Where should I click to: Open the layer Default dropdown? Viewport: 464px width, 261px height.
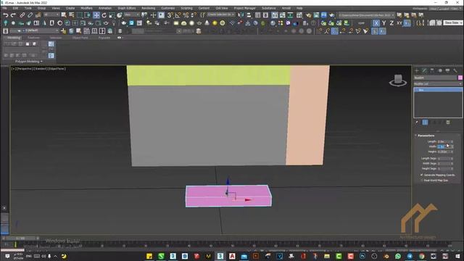34,30
